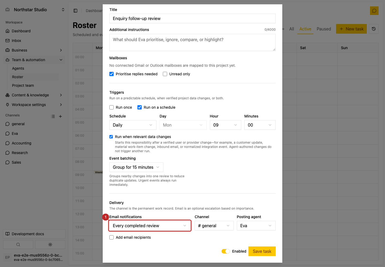Open the channels list view icon

click(53, 116)
